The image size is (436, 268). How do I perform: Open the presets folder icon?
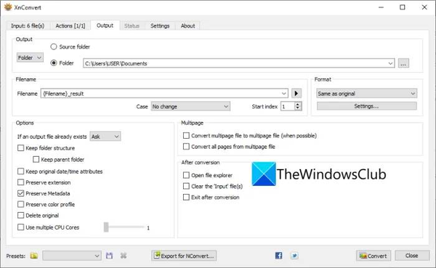[34, 256]
